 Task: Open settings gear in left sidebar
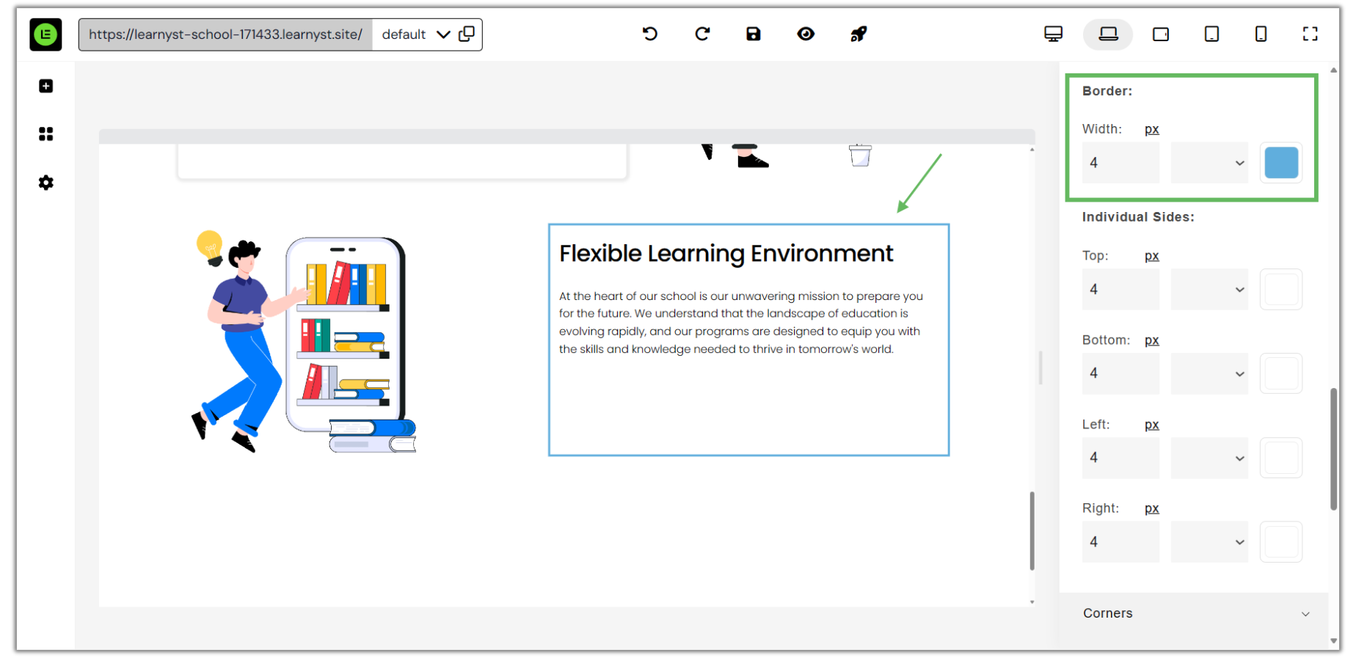pos(45,183)
